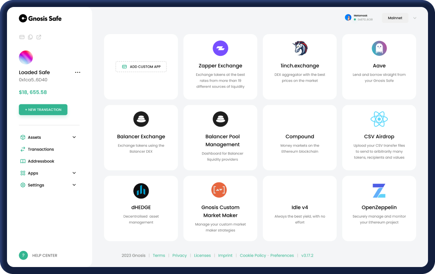Open the 1inch.exchange unicorn icon
Viewport: 435px width, 274px height.
point(300,48)
